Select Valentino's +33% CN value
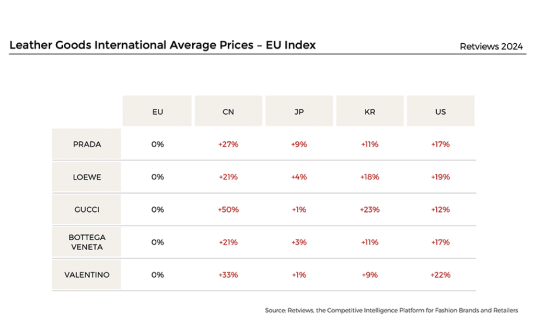The width and height of the screenshot is (535, 332). pos(228,275)
